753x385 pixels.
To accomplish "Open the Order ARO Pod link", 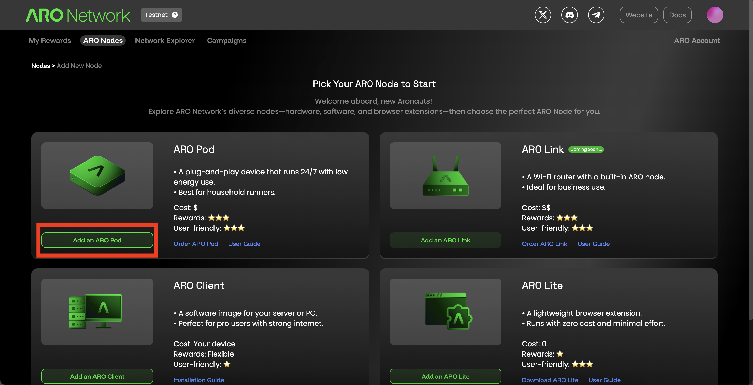I will click(196, 244).
